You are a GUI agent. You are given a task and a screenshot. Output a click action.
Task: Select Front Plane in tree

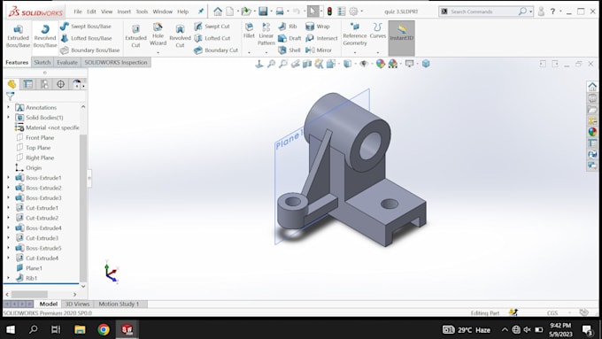[x=40, y=137]
